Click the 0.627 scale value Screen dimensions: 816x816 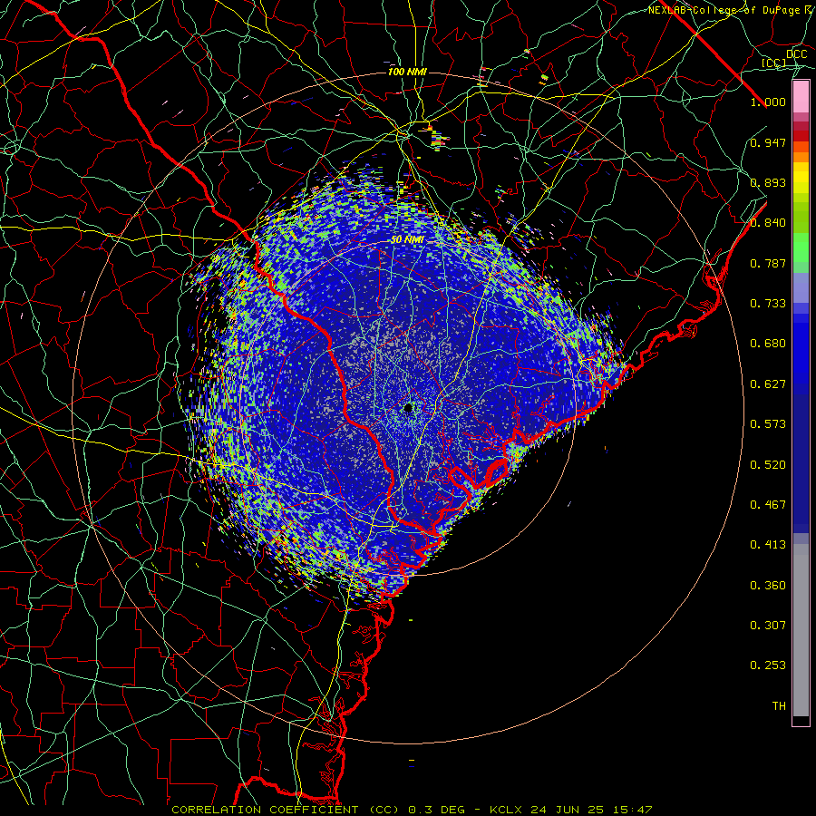768,384
